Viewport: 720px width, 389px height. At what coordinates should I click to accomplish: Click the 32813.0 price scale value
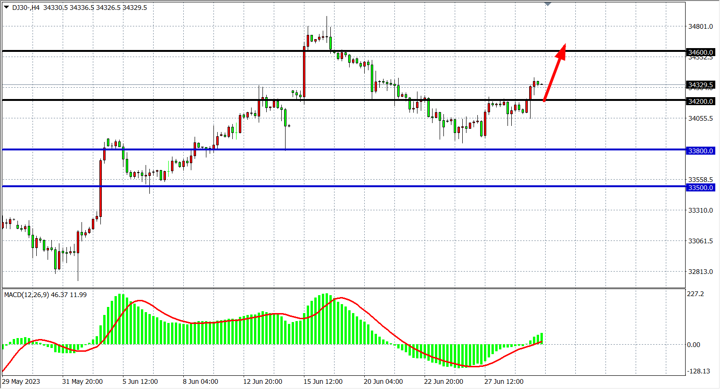pyautogui.click(x=701, y=272)
